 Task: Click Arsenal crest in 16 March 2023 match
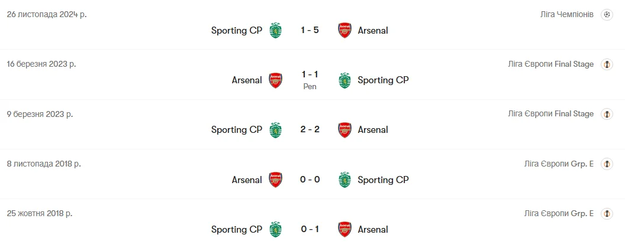click(275, 80)
